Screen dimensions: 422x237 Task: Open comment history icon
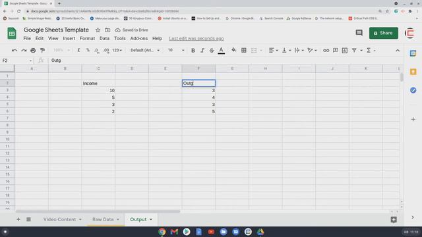(359, 33)
